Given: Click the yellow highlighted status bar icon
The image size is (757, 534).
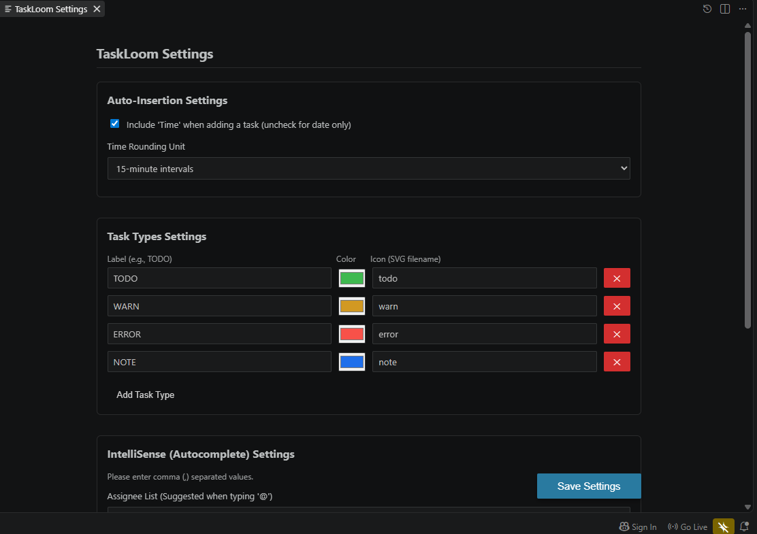Looking at the screenshot, I should tap(723, 527).
